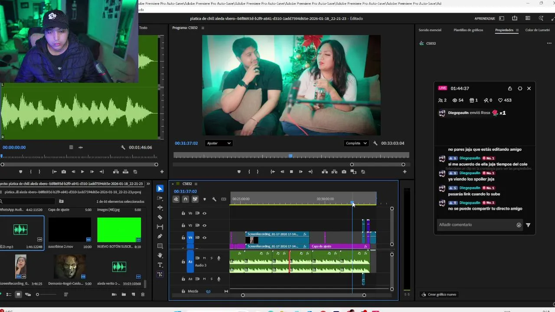Viewport: 555px width, 312px height.
Task: Switch to Color de Lumetri tab
Action: pos(538,30)
